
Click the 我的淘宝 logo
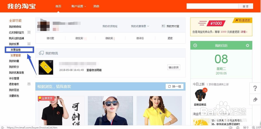(21, 6)
